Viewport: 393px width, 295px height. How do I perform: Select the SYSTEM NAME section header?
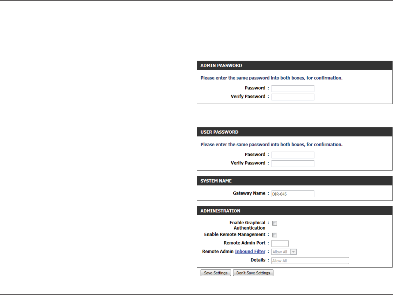tap(295, 181)
